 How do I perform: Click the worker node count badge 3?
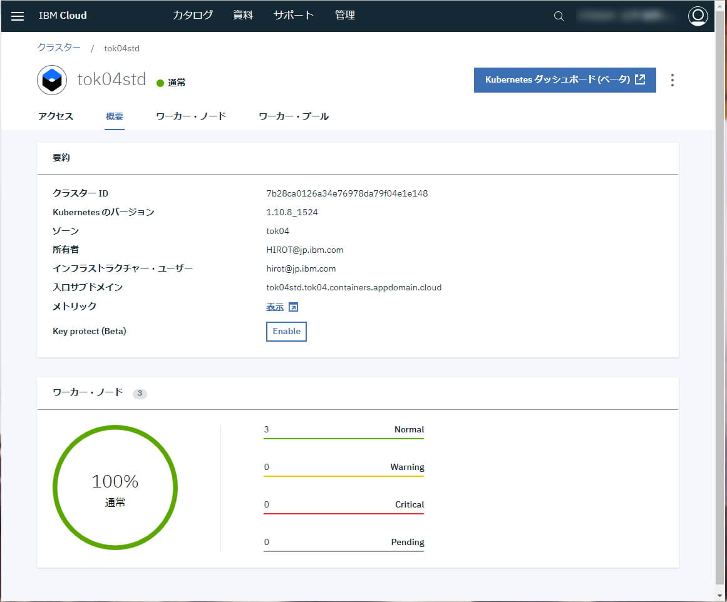click(x=140, y=393)
